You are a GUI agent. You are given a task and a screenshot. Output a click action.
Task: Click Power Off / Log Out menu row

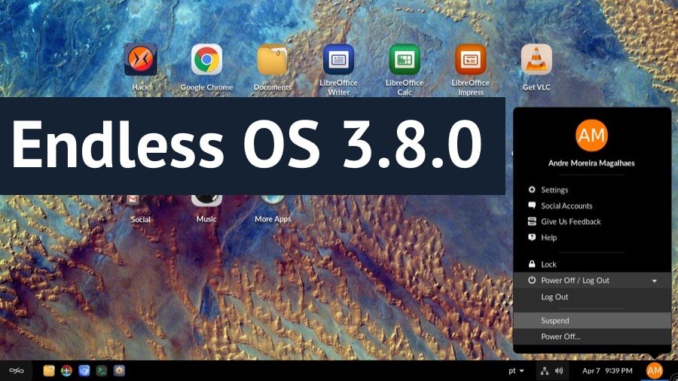point(592,280)
